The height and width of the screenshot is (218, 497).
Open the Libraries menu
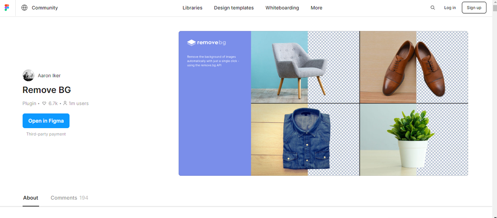[192, 8]
